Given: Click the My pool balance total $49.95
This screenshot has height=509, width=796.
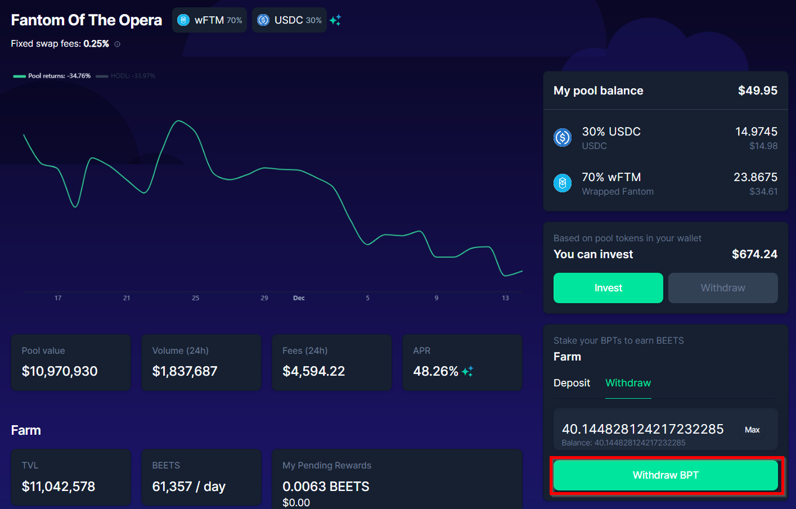Looking at the screenshot, I should point(758,91).
